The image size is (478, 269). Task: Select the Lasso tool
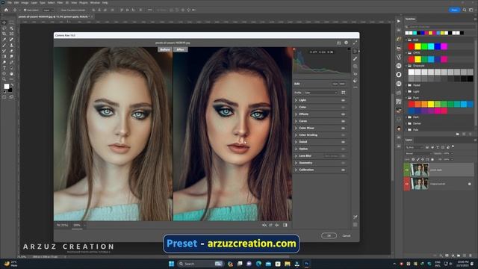pos(4,28)
